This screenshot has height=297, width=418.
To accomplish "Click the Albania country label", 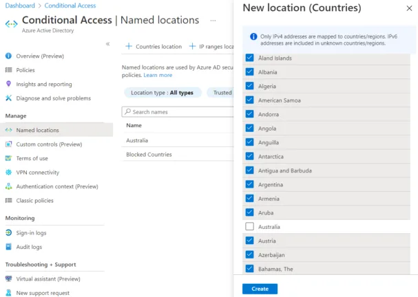I will [267, 72].
